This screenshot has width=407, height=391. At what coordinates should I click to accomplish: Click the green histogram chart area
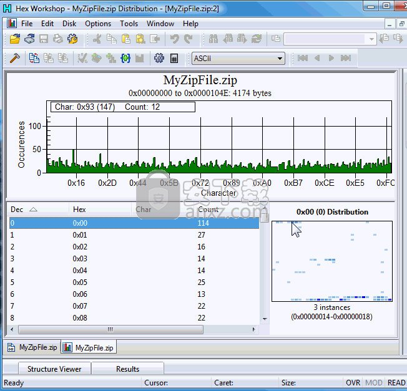point(219,137)
